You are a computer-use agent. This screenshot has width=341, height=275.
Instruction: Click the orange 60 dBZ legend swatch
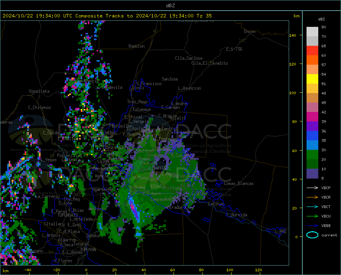pyautogui.click(x=312, y=60)
